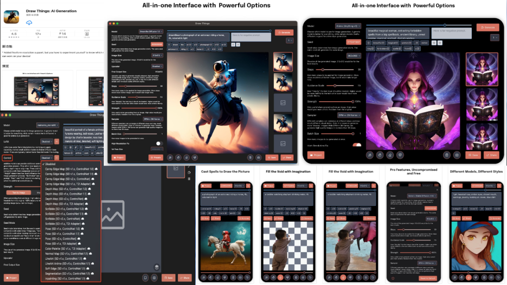Open the 960x960 Image Size dropdown
Screen dimensions: 507x285
(x=354, y=56)
